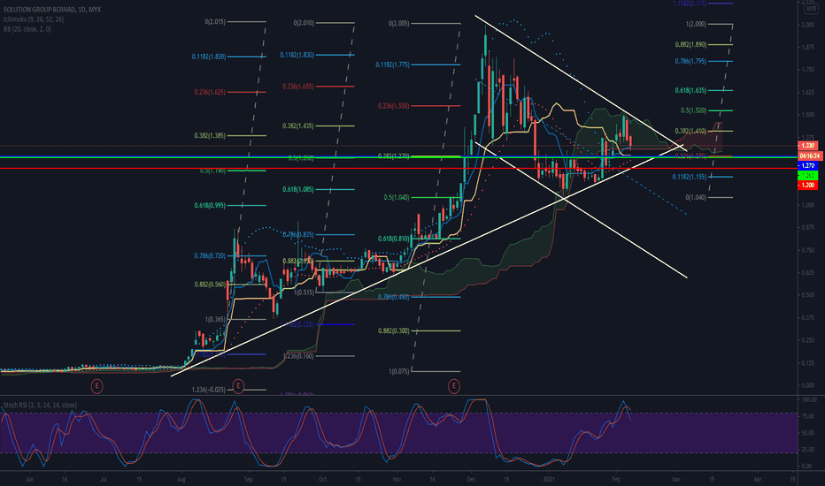
Task: Select the 0.236(1.625) Fibonacci label
Action: [x=210, y=92]
